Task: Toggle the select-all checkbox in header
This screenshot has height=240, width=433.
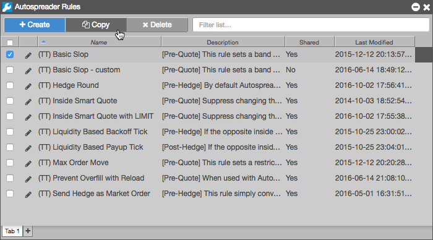Action: click(10, 43)
